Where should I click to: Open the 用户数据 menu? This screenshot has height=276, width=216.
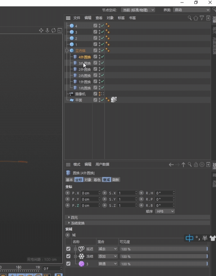click(103, 164)
